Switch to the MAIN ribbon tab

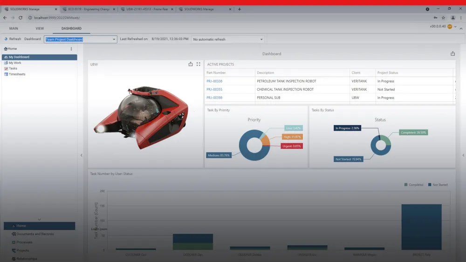14,28
